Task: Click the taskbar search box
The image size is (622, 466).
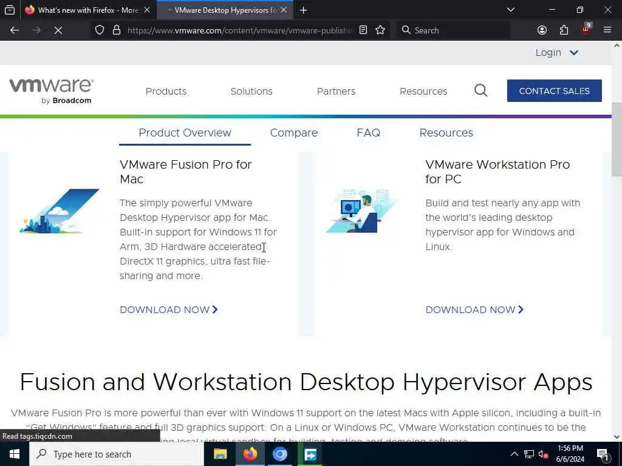Action: [117, 454]
